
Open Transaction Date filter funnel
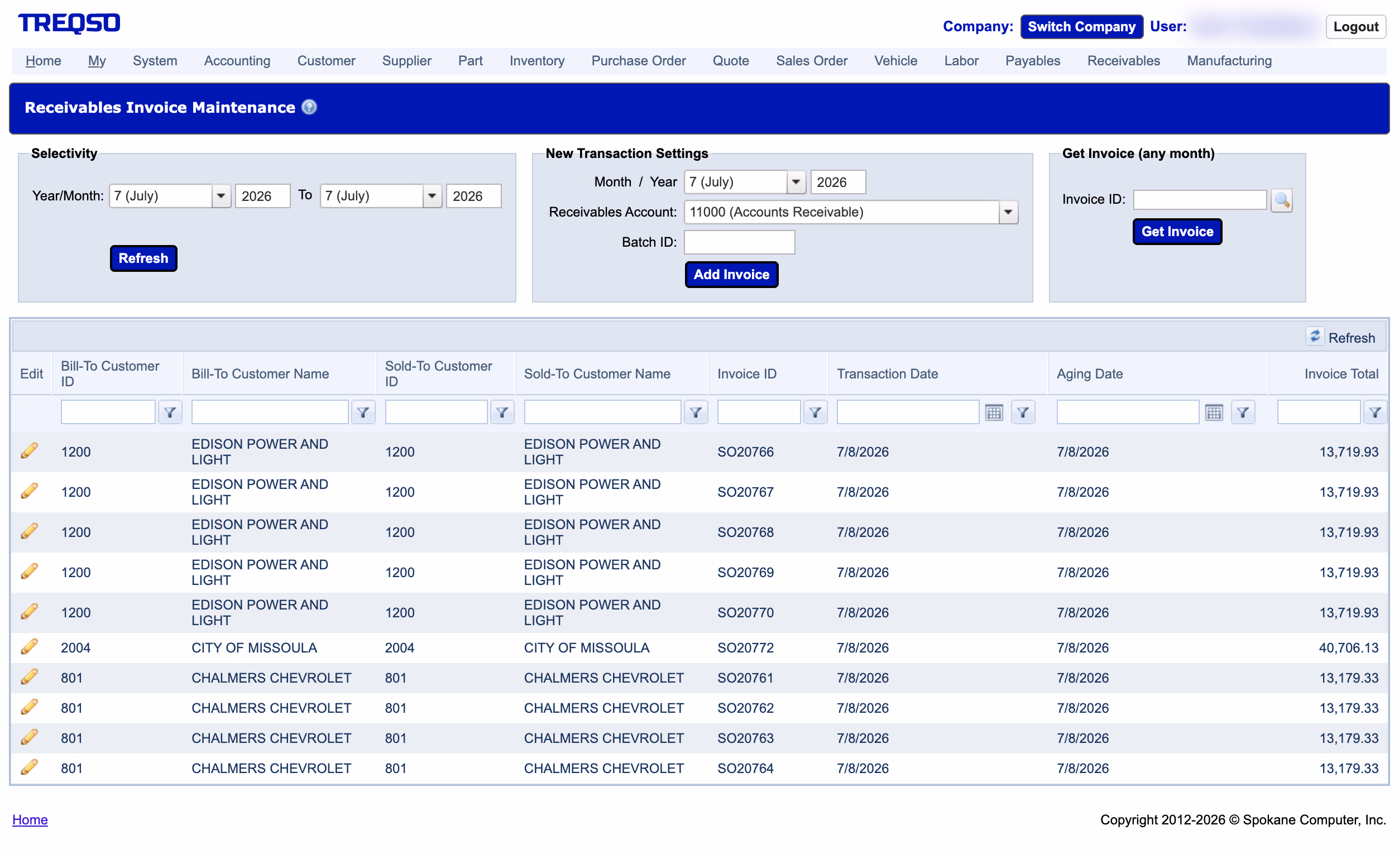tap(1023, 412)
